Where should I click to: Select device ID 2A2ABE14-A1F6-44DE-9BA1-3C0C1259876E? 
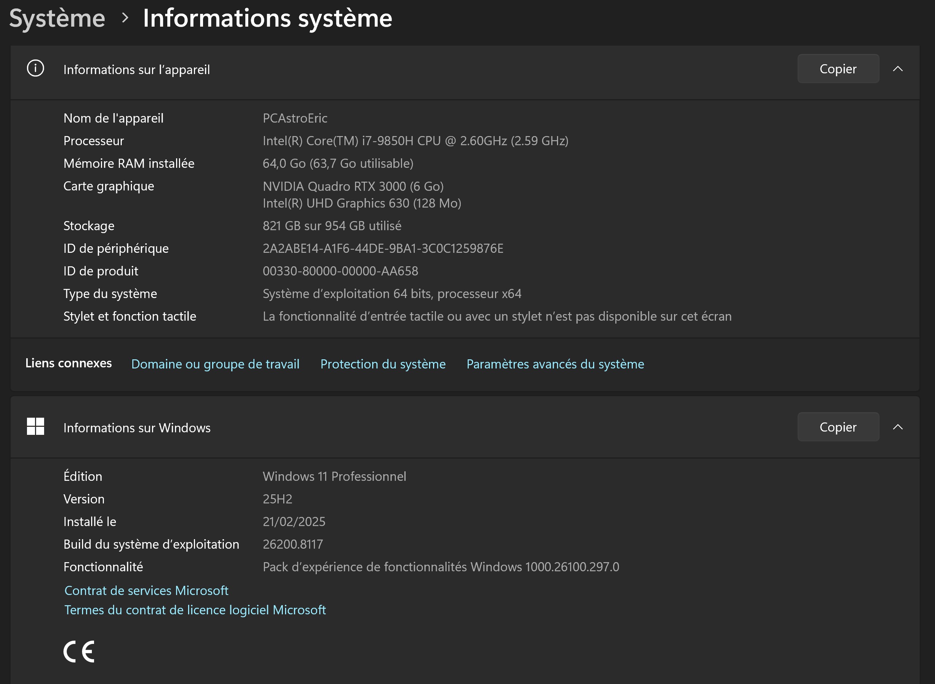pos(383,248)
